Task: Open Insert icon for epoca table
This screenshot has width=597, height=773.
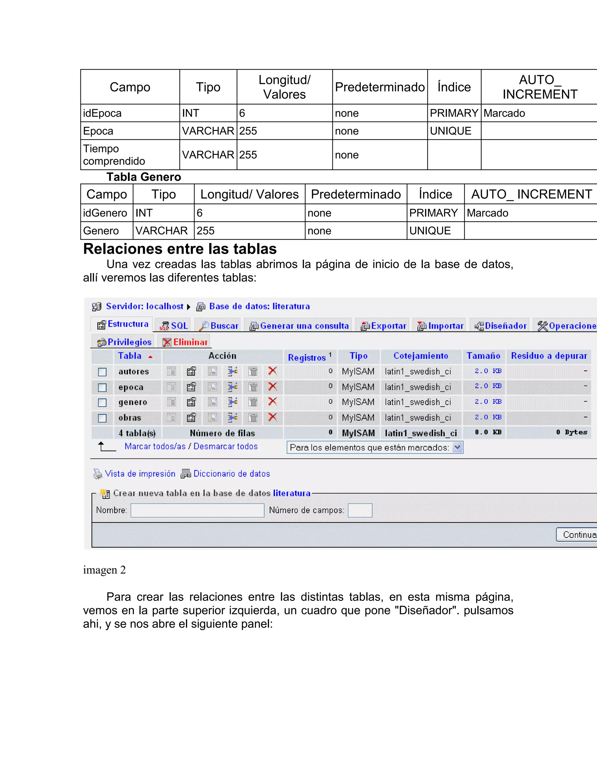Action: point(233,386)
